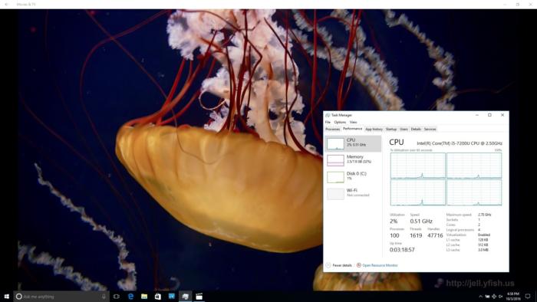Close the Task Manager window

click(502, 115)
